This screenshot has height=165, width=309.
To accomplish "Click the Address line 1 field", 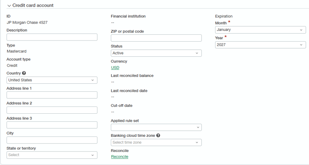I will [x=52, y=95].
